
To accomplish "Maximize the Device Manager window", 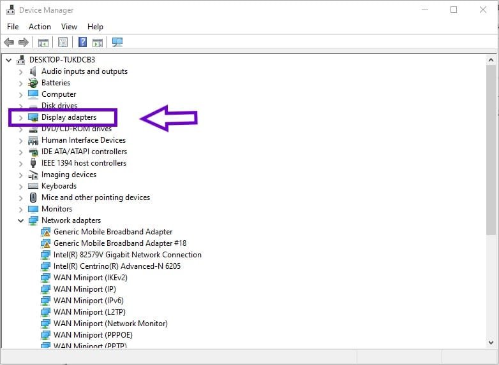I will click(x=454, y=10).
